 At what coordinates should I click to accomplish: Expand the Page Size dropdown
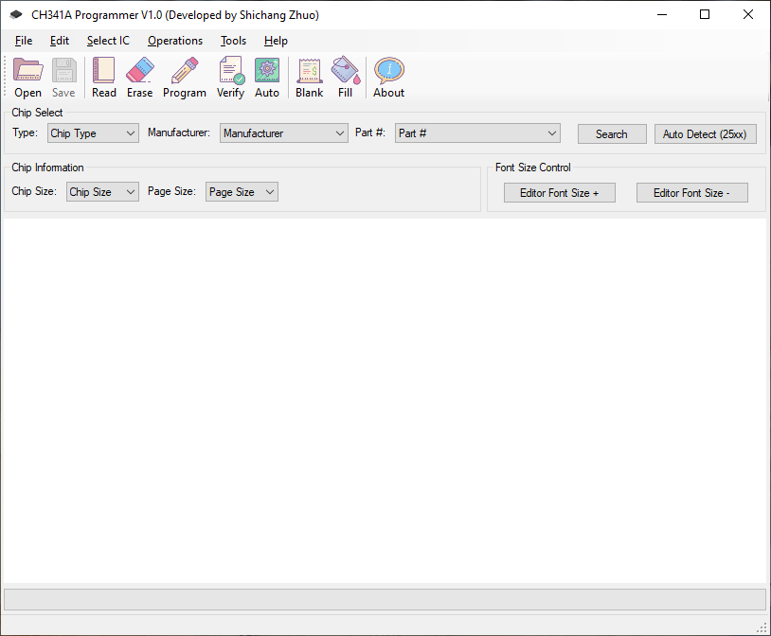pos(242,192)
